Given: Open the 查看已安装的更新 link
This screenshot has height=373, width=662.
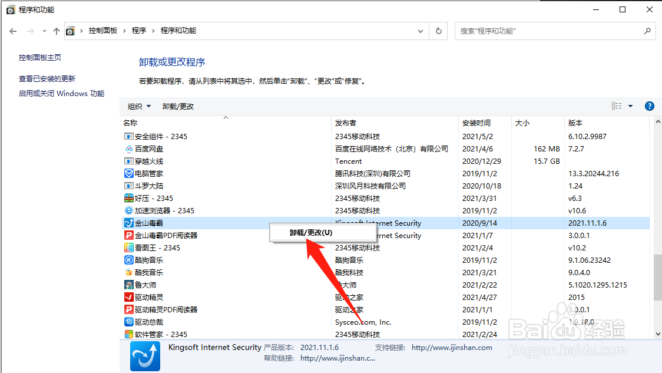Looking at the screenshot, I should pyautogui.click(x=47, y=78).
